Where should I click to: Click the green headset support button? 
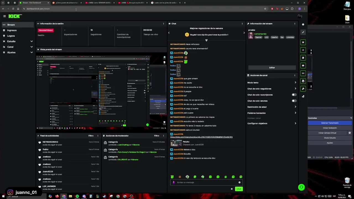point(301,187)
